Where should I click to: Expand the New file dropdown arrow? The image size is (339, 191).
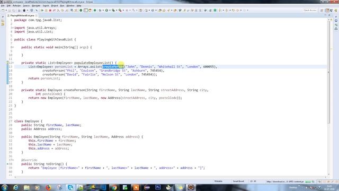click(6, 11)
